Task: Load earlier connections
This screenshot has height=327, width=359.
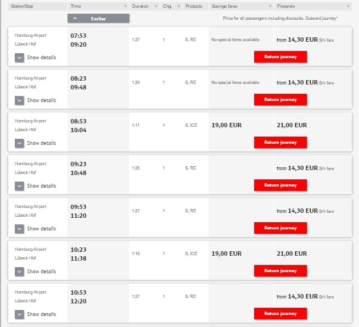Action: point(99,19)
